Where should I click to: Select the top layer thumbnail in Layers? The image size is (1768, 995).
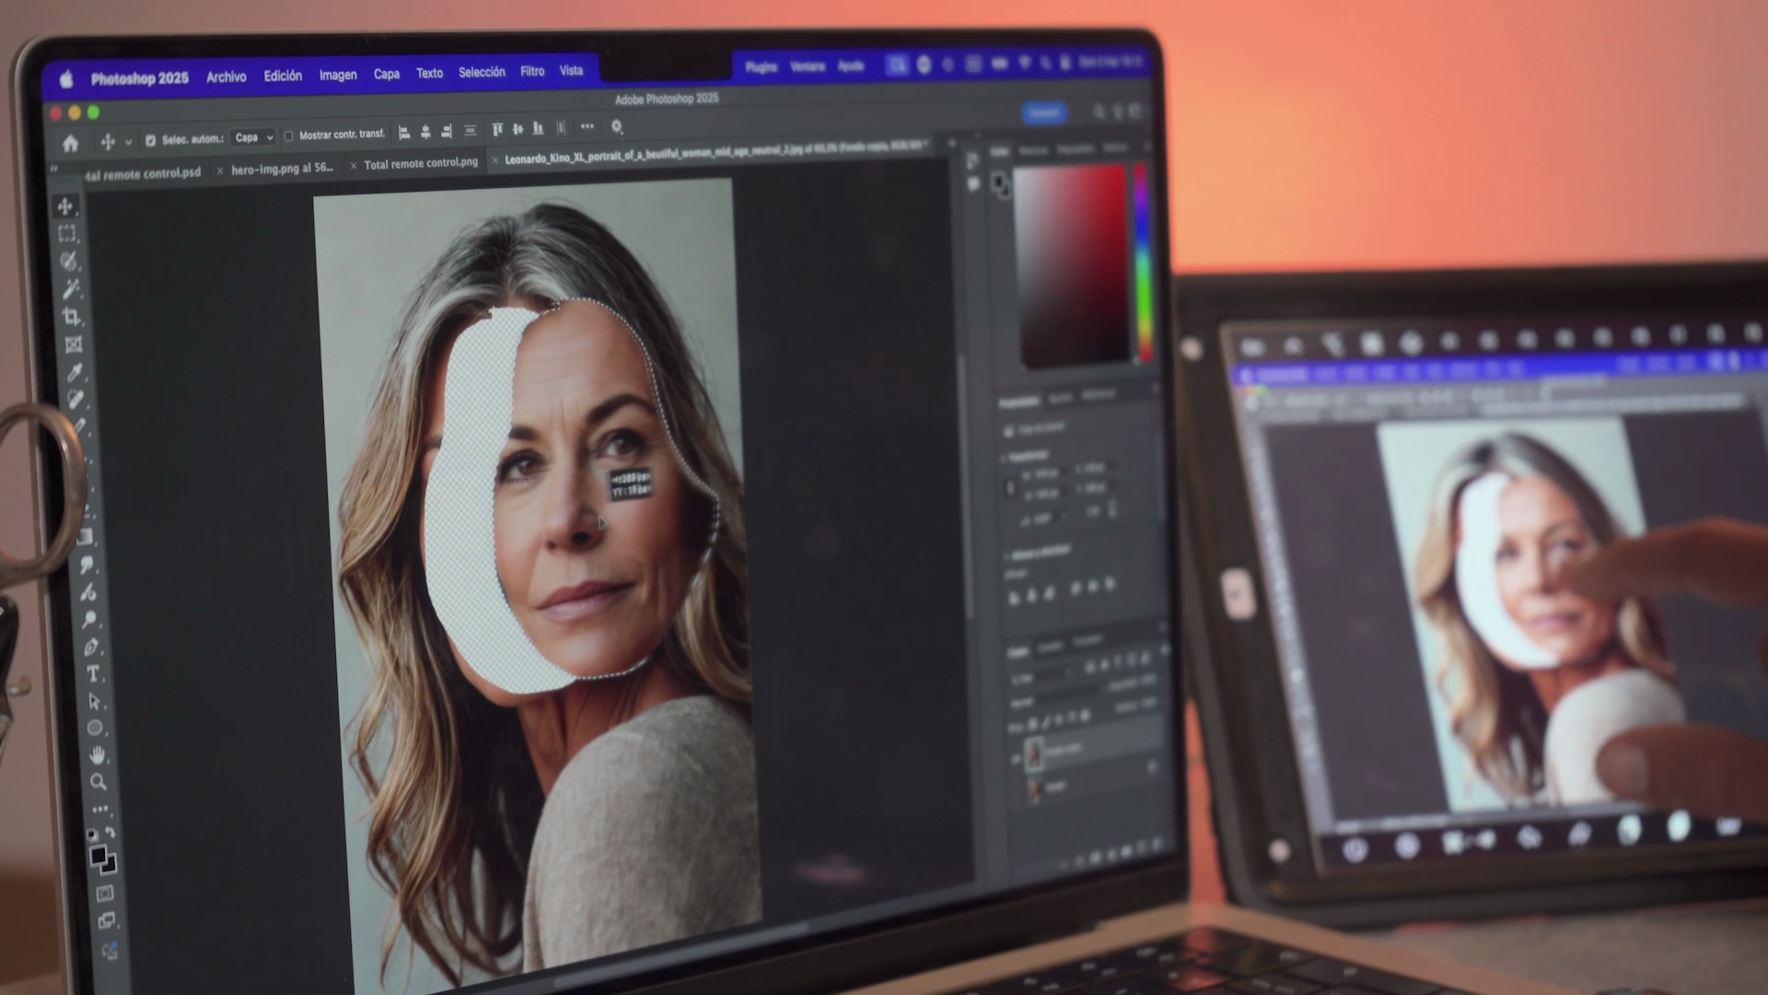(1034, 754)
